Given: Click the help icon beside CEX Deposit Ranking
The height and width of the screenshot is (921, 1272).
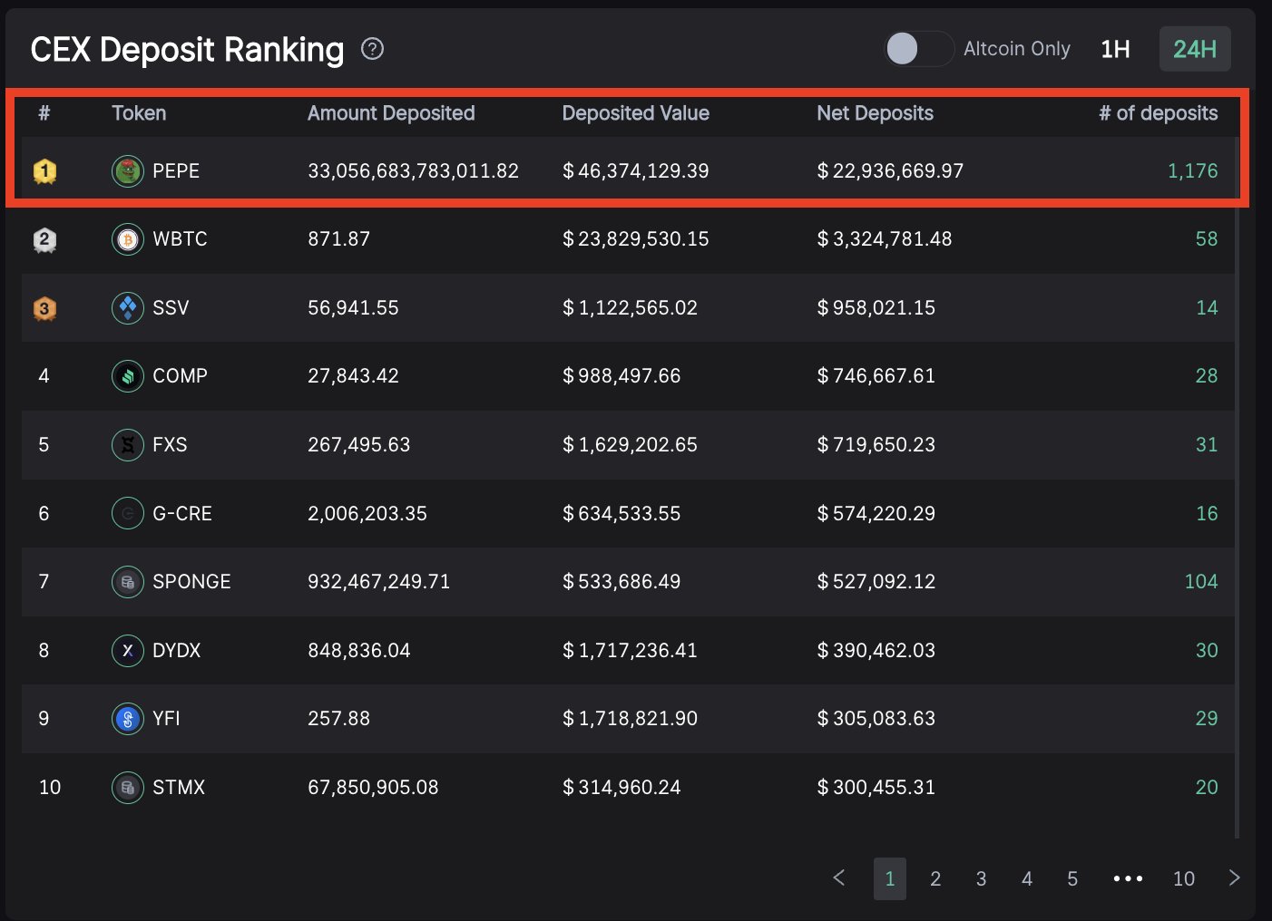Looking at the screenshot, I should (372, 49).
